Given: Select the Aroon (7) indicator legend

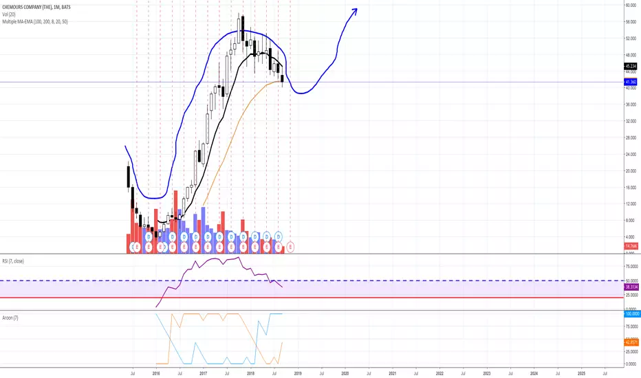Looking at the screenshot, I should (x=10, y=318).
